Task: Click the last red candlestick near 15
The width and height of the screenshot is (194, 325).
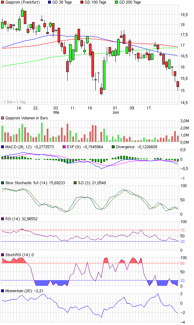Action: (178, 84)
